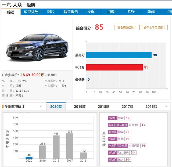Click the displacement 1.4T | 2.0T
Screen dimensions: 172x167
(22, 91)
